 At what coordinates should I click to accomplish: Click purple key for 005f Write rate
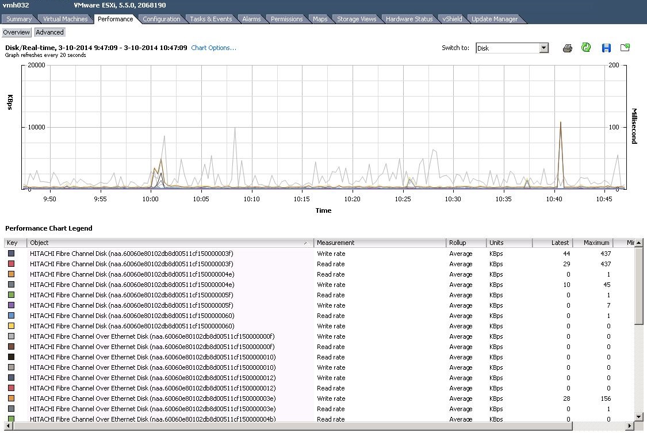click(x=11, y=305)
